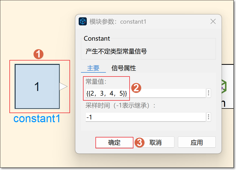Viewport: 236px width, 170px height.
Task: Click the cube icon in dialog title bar
Action: tap(83, 21)
